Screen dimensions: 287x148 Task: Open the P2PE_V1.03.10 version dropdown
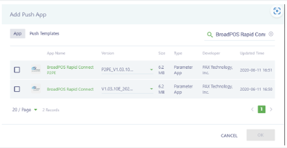127,70
